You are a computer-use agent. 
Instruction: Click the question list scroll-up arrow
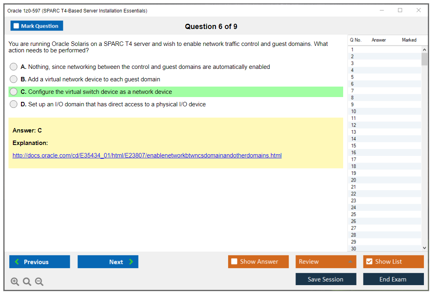424,49
